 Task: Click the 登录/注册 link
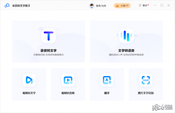pos(101,6)
